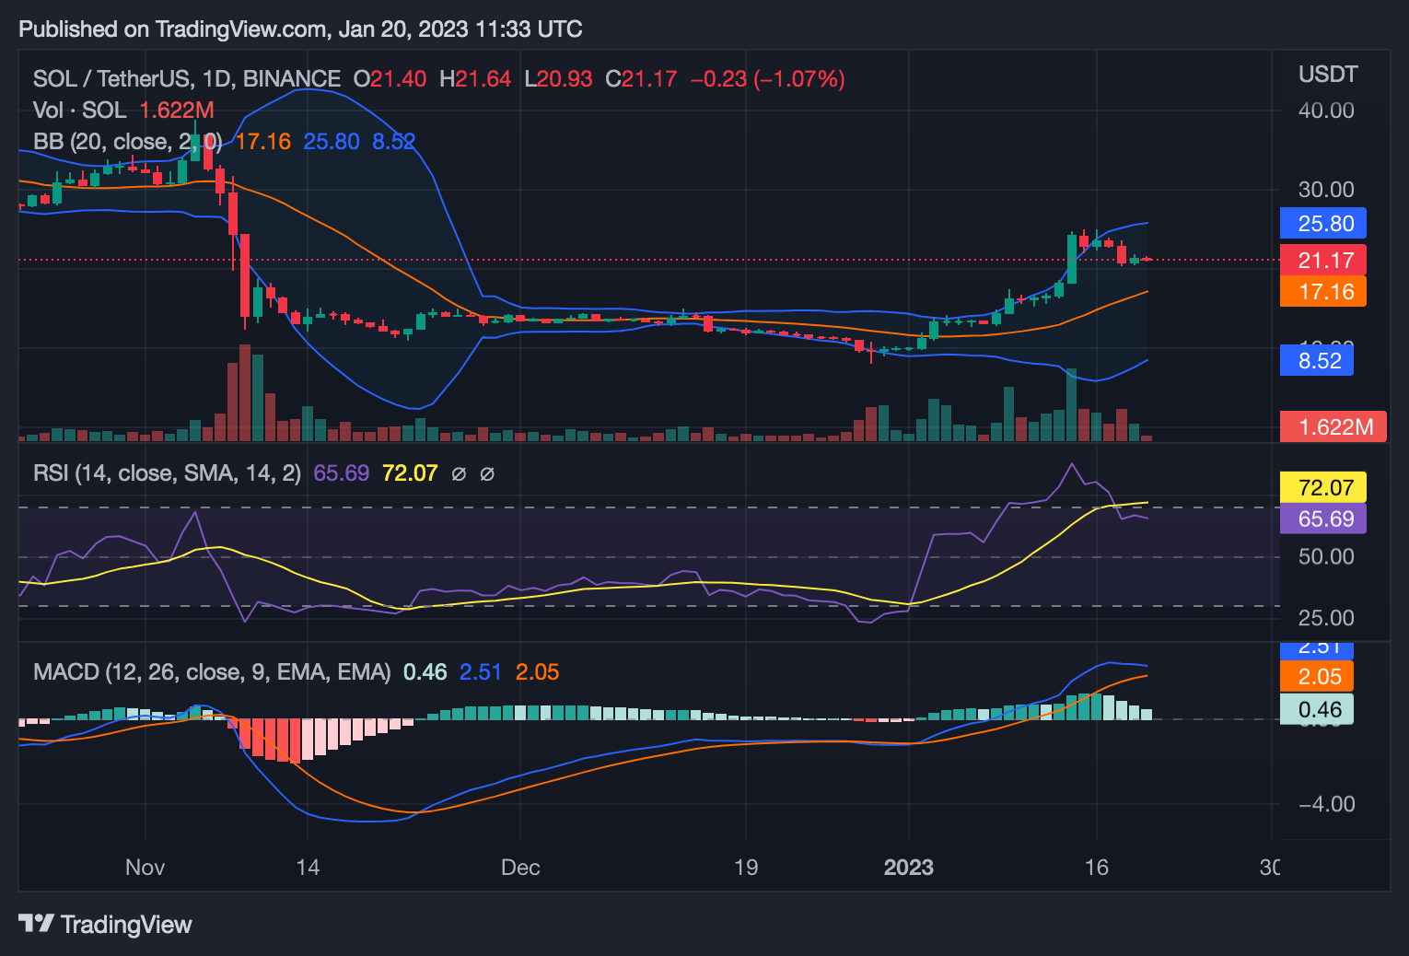Image resolution: width=1409 pixels, height=956 pixels.
Task: Click the red 1.622M volume axis tag
Action: [x=1333, y=426]
